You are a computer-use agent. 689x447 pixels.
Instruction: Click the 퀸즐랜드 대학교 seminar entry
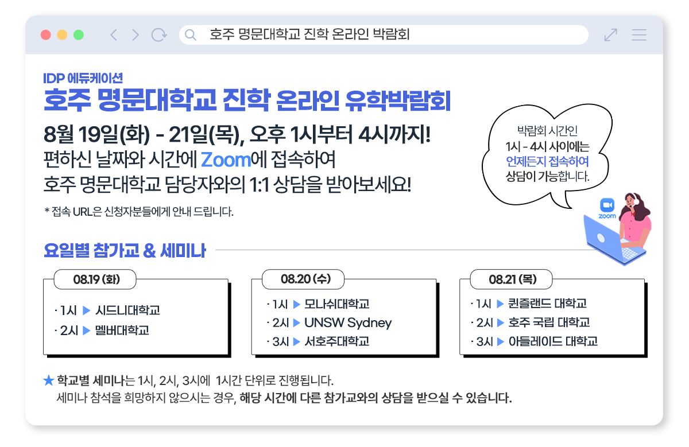click(x=528, y=304)
